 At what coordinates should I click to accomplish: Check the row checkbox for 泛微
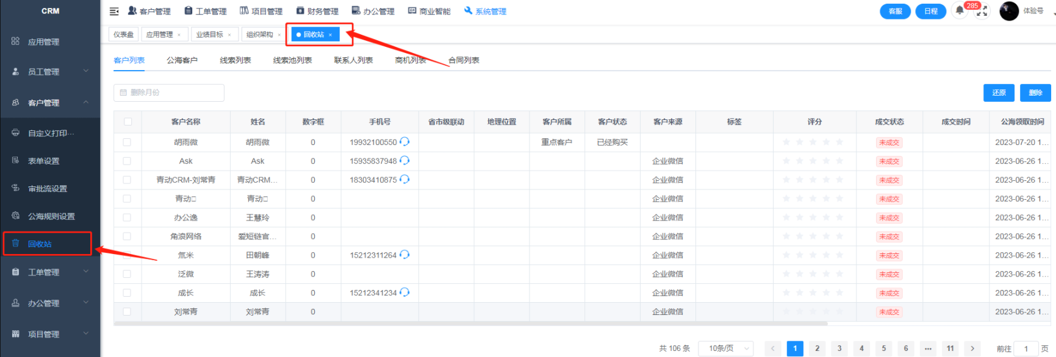[x=127, y=274]
